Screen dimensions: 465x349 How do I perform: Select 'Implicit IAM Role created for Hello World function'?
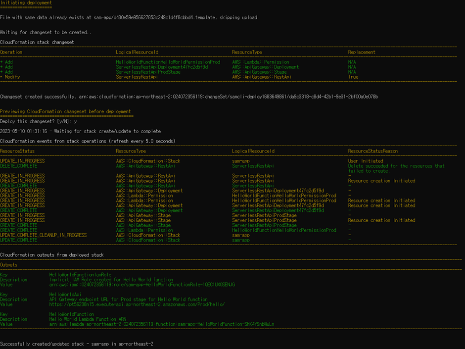click(111, 280)
